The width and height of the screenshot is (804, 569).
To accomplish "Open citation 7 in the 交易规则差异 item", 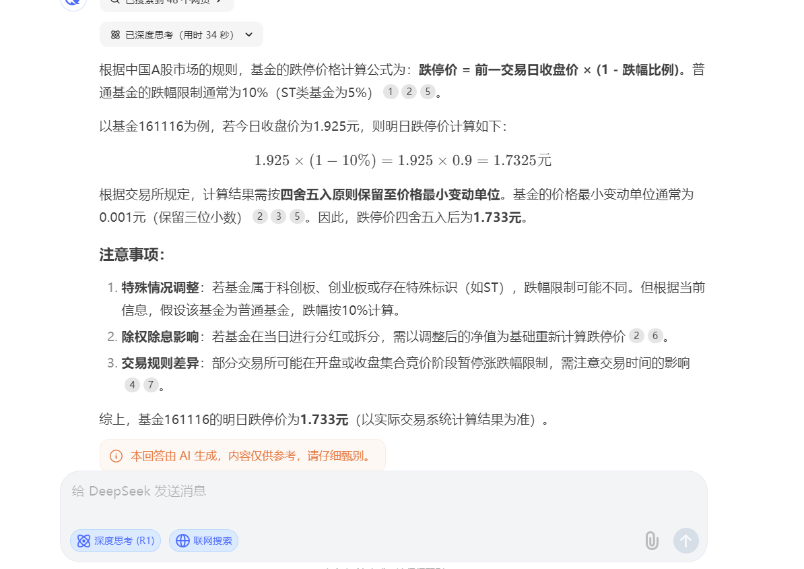I will tap(151, 385).
